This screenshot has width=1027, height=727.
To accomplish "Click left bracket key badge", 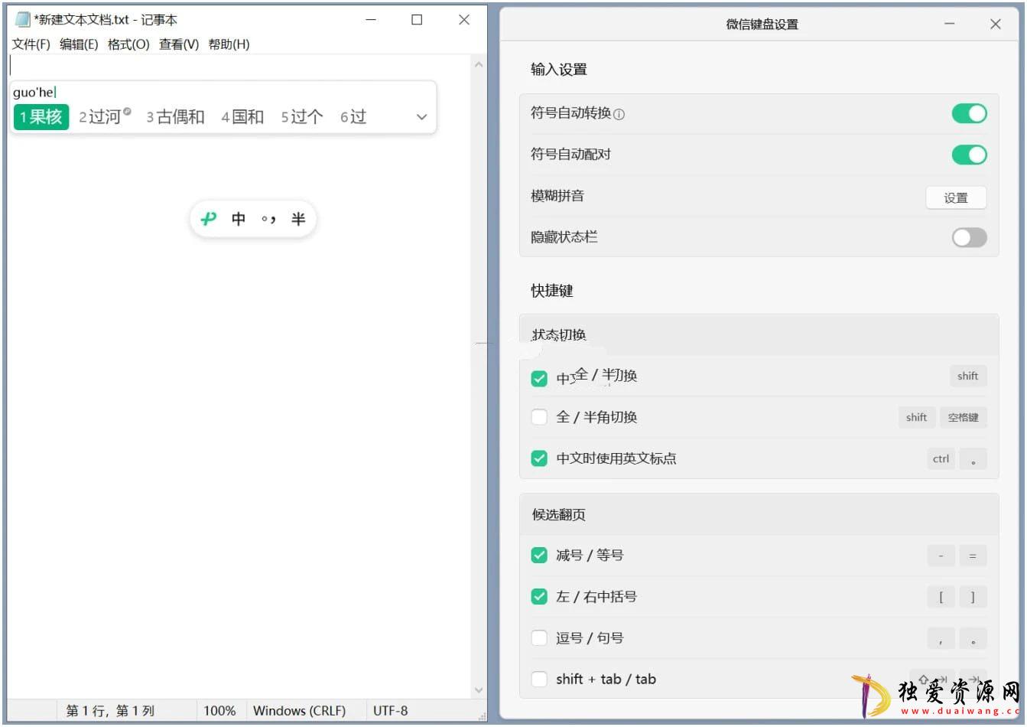I will [941, 597].
